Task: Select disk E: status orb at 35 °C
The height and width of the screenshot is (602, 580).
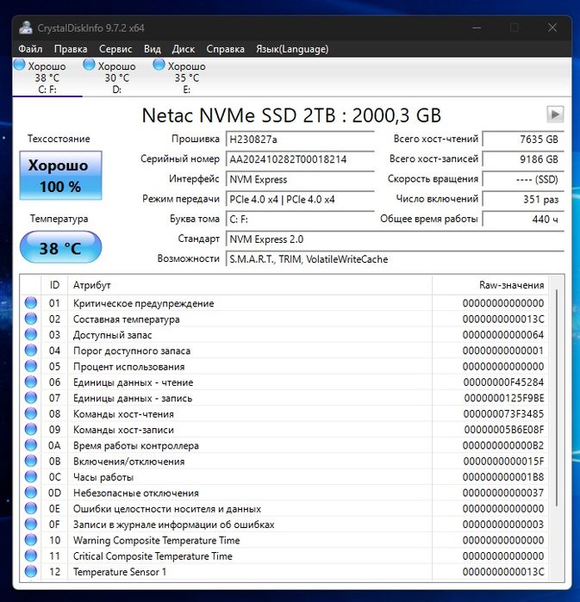Action: [159, 65]
